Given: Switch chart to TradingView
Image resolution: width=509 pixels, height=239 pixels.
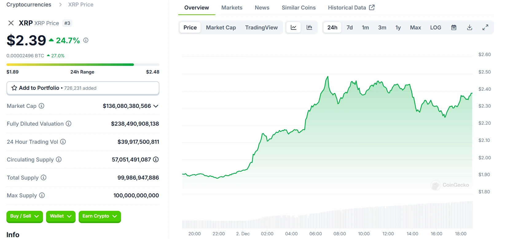Looking at the screenshot, I should point(261,28).
